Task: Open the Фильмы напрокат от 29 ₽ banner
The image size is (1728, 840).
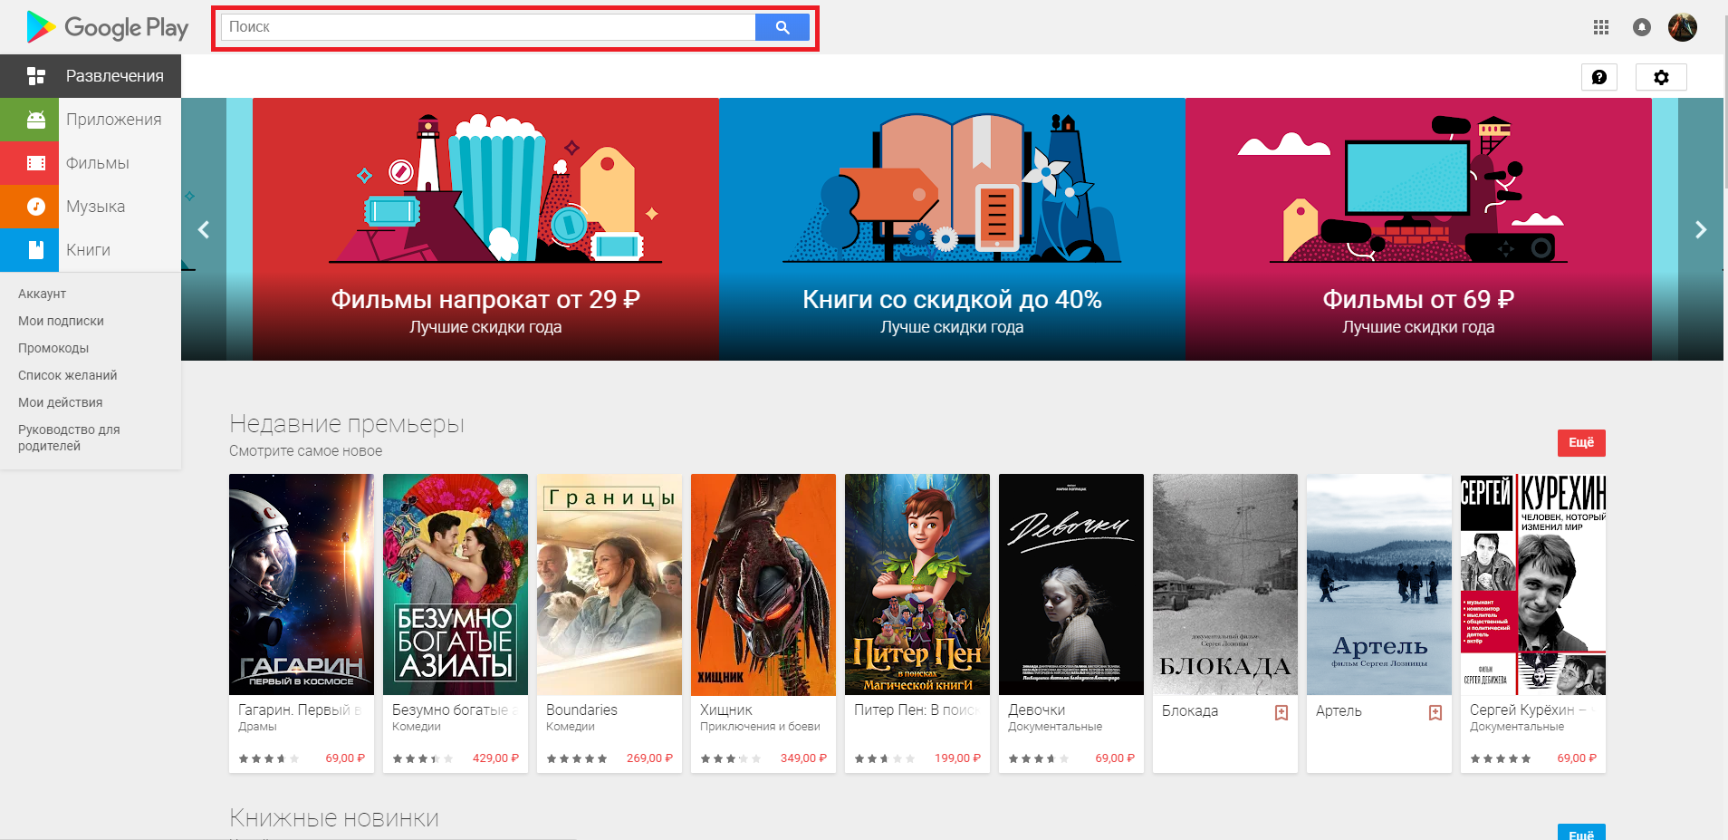Action: tap(485, 229)
